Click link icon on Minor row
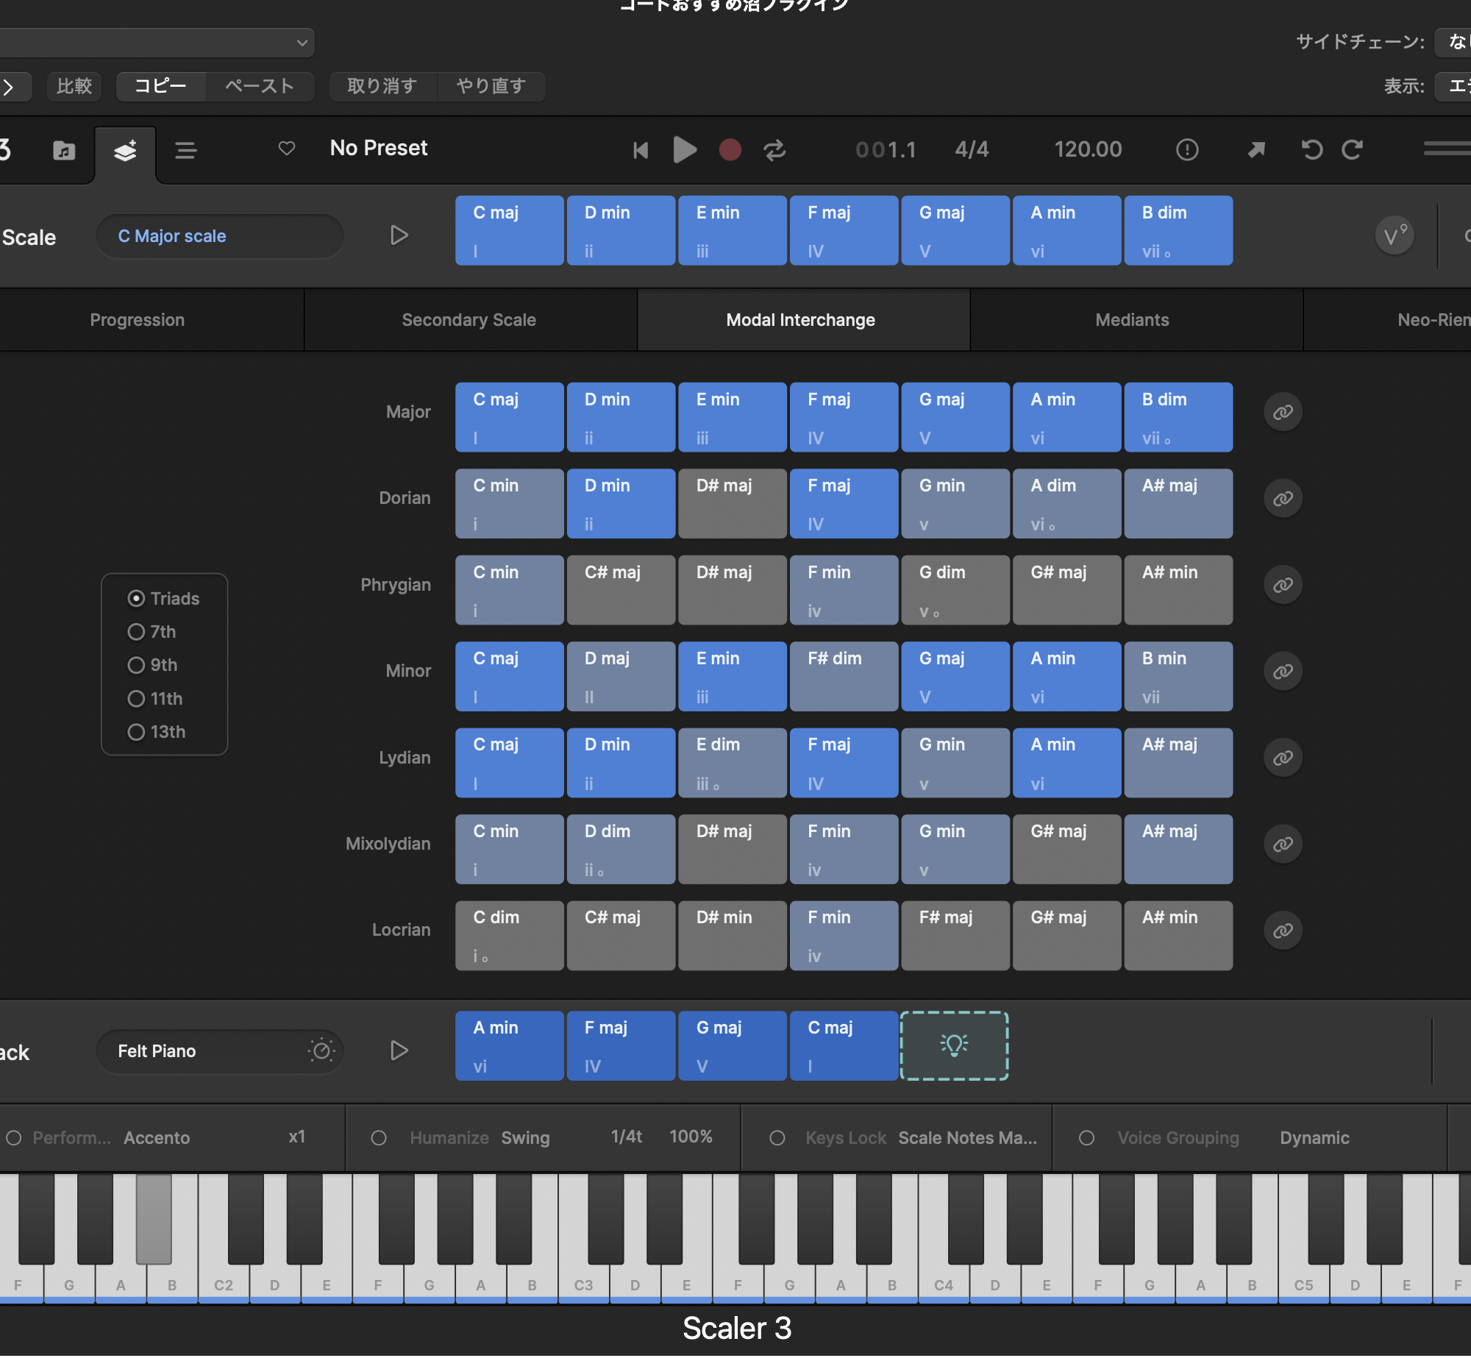Viewport: 1471px width, 1358px height. pyautogui.click(x=1283, y=672)
